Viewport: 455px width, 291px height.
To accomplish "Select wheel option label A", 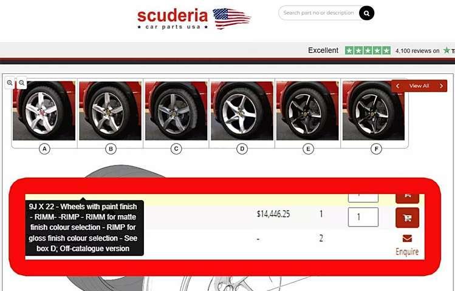I will 44,149.
